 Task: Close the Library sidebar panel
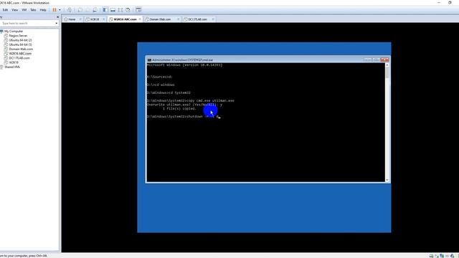point(57,17)
